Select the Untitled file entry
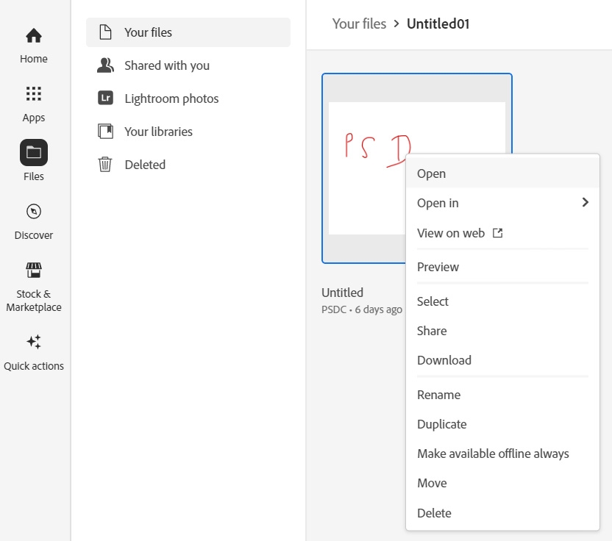612x541 pixels. [433, 301]
